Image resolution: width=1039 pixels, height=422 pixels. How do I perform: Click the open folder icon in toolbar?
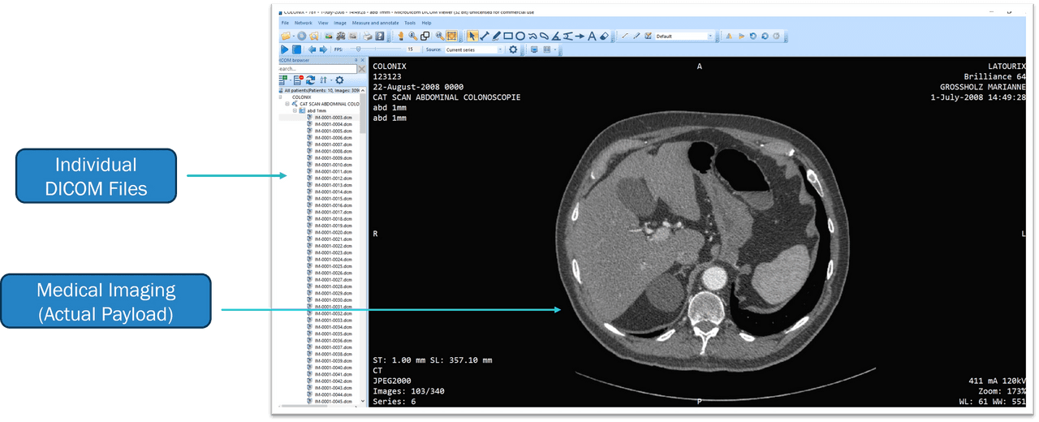click(x=286, y=36)
